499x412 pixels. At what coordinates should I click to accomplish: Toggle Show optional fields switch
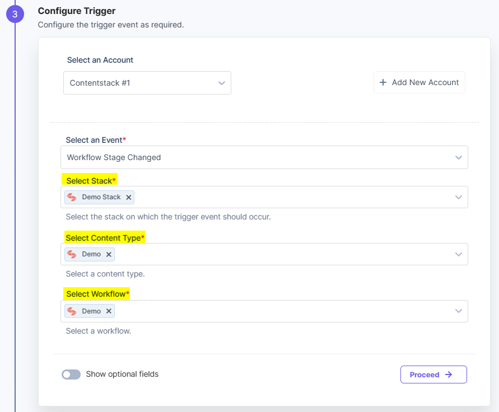pyautogui.click(x=71, y=374)
